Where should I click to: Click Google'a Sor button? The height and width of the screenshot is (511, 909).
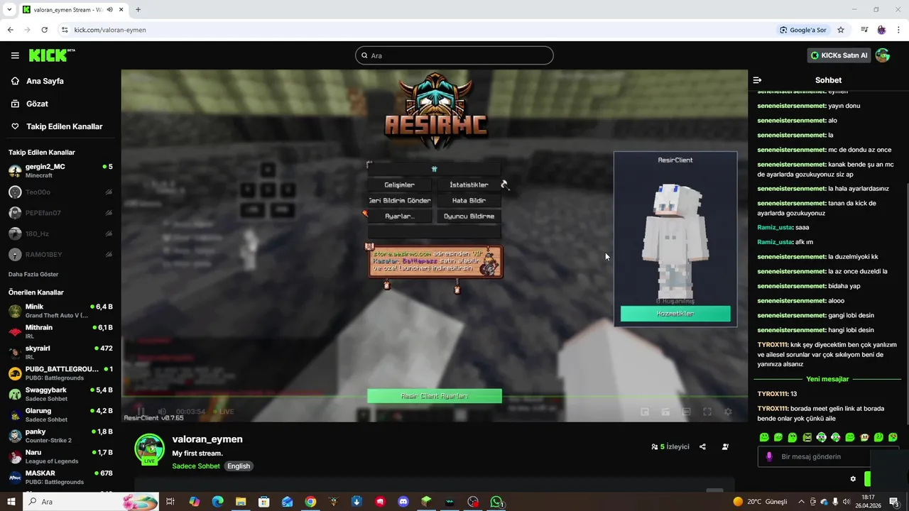[803, 30]
